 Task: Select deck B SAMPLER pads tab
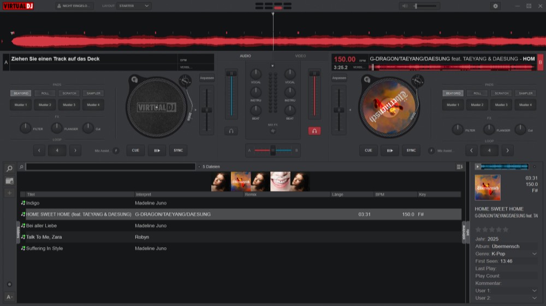[525, 93]
